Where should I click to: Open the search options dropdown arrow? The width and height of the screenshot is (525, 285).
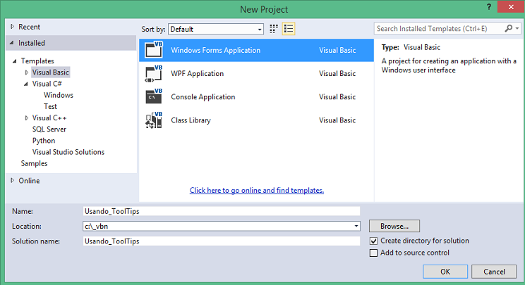(x=517, y=29)
